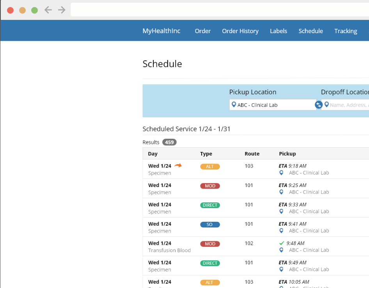
Task: Click the Pickup Location input with ABC - Clinical Lab
Action: [273, 105]
